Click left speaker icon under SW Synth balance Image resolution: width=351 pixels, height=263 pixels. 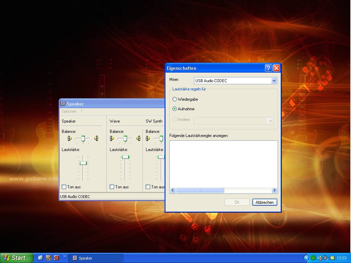point(148,138)
